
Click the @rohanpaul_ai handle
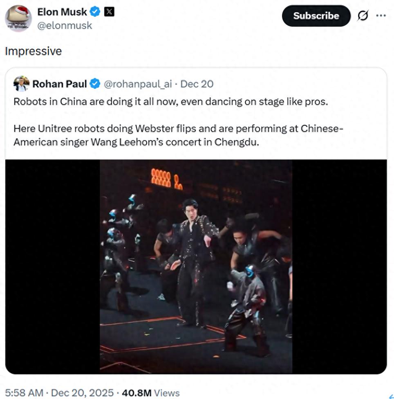tap(138, 84)
